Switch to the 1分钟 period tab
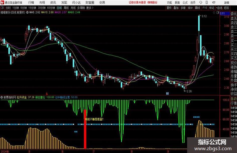 15,8
